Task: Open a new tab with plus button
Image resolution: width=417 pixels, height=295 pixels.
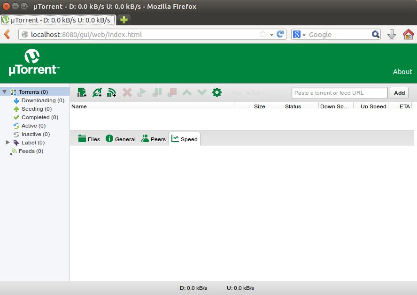Action: pyautogui.click(x=124, y=20)
